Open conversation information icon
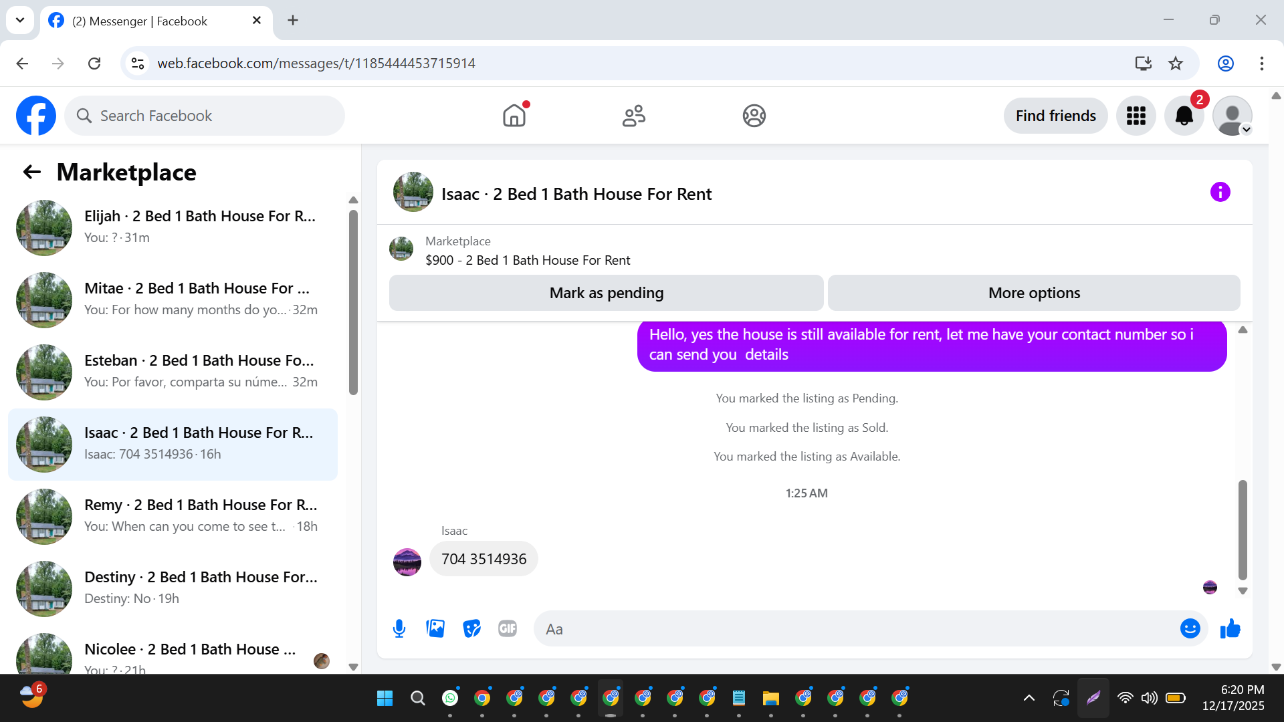The width and height of the screenshot is (1284, 722). pyautogui.click(x=1220, y=193)
